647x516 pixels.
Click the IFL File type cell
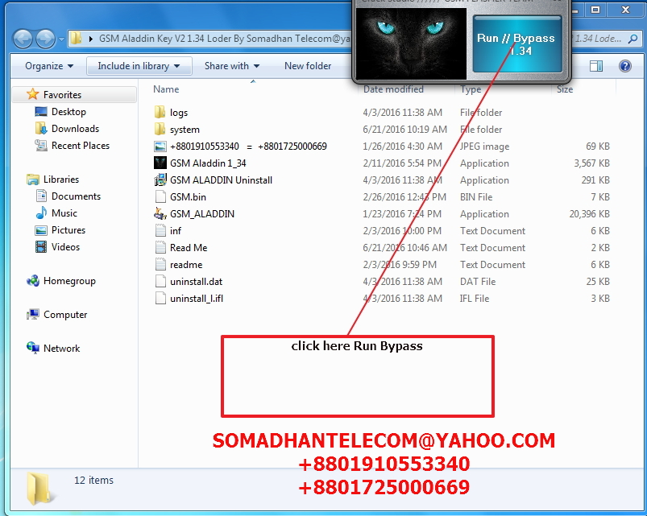(475, 299)
